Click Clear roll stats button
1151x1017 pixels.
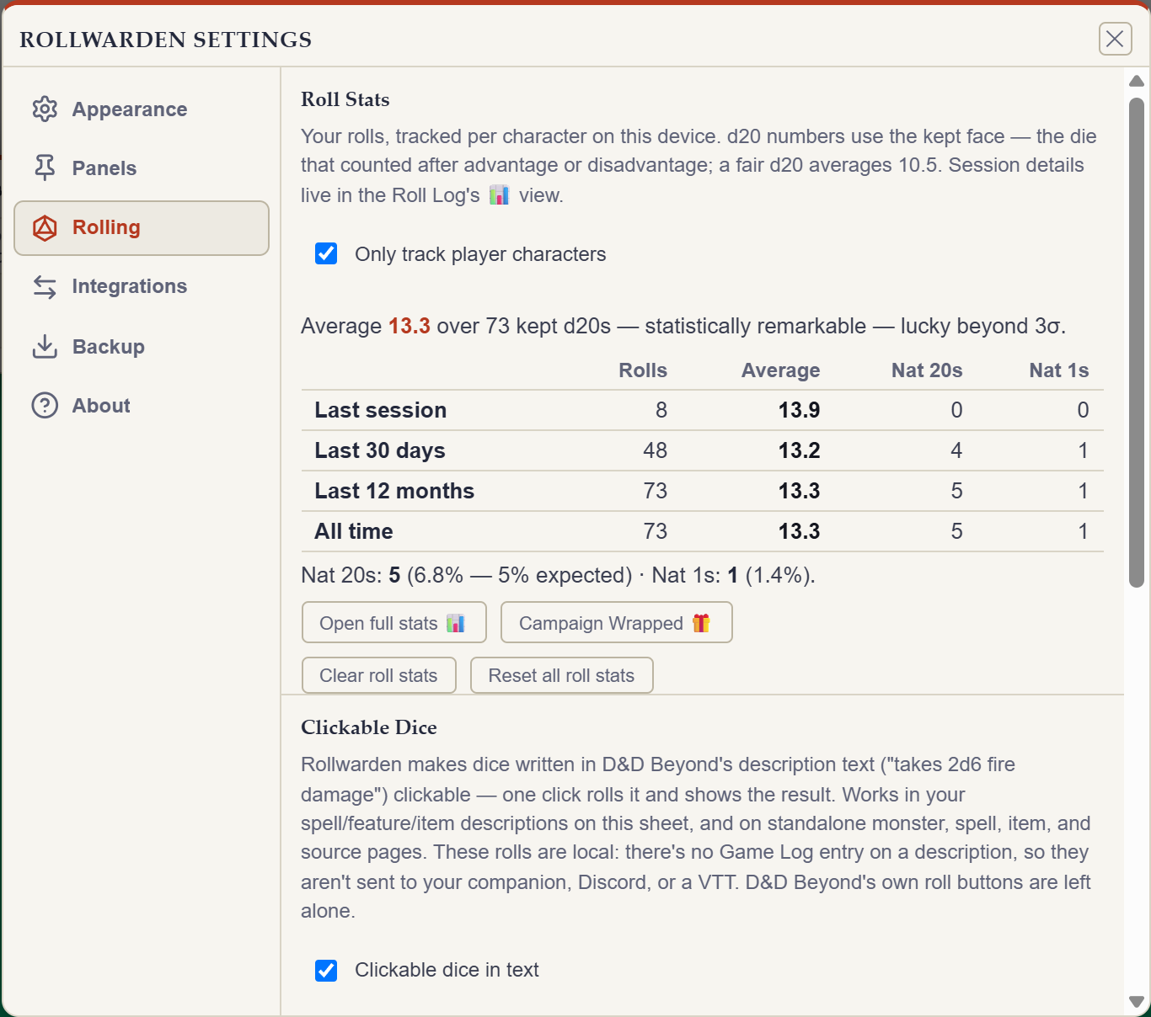click(379, 675)
